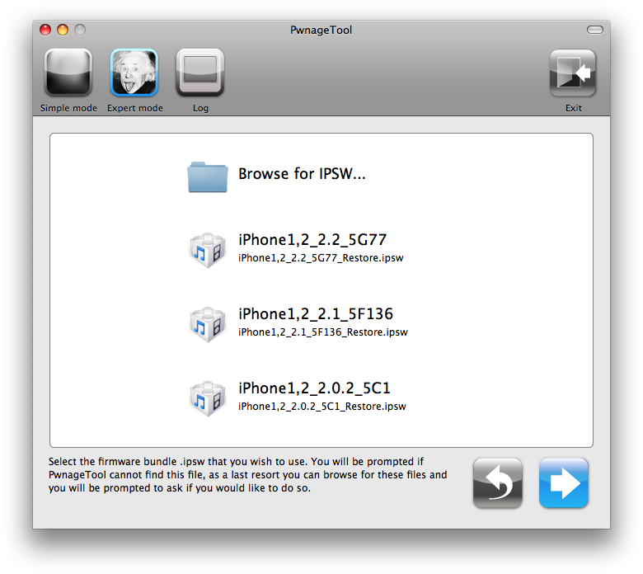Viewport: 643px width, 574px height.
Task: Close the PwnageTool window with red button
Action: coord(47,31)
